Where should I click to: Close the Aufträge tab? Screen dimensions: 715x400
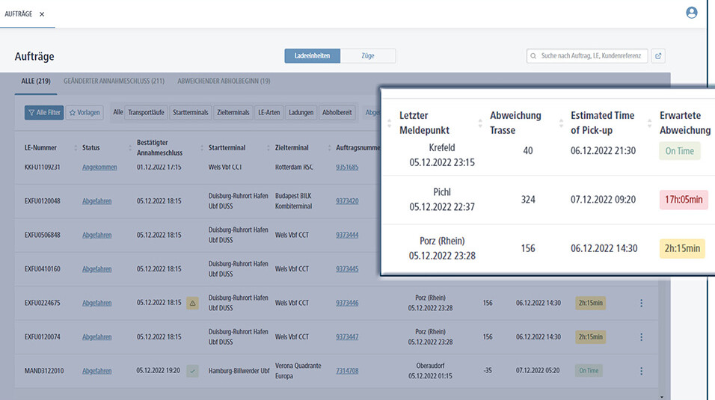[x=42, y=14]
